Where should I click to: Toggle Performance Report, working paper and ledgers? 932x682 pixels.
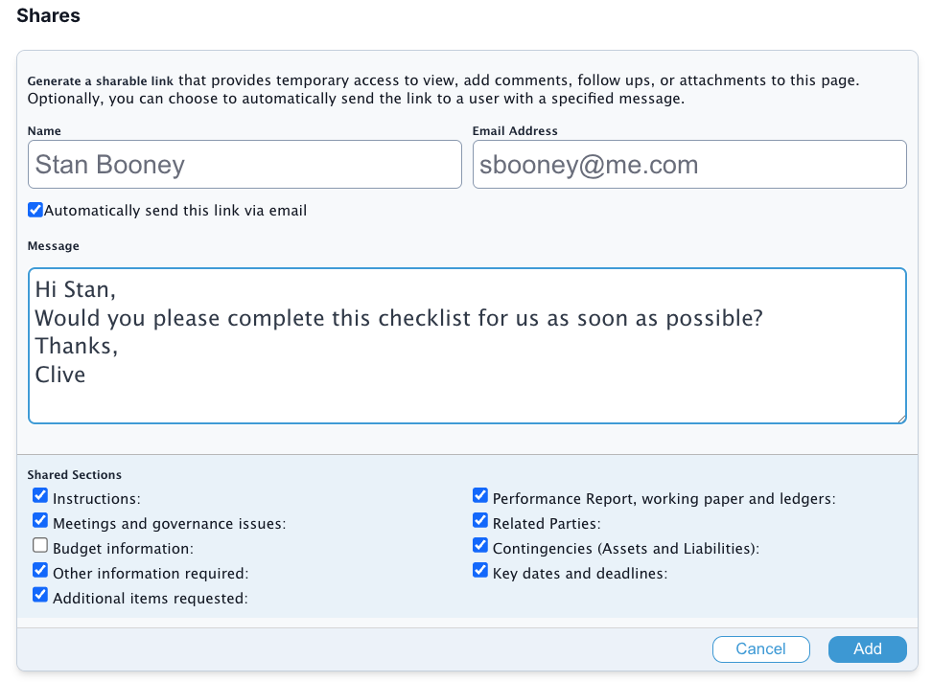(480, 495)
